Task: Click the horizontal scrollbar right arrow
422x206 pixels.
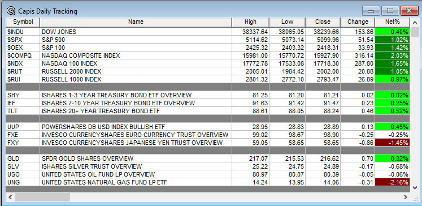Action: click(406, 198)
